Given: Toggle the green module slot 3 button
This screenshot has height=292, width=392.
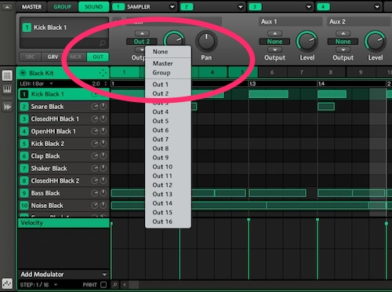Looking at the screenshot, I should click(255, 7).
